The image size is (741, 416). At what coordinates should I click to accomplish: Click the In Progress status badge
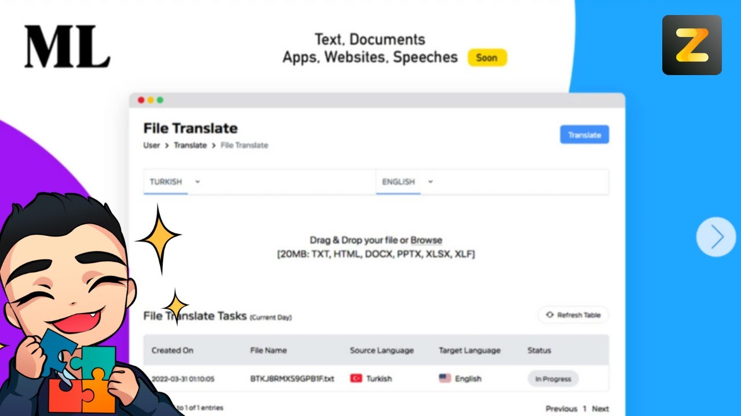553,379
